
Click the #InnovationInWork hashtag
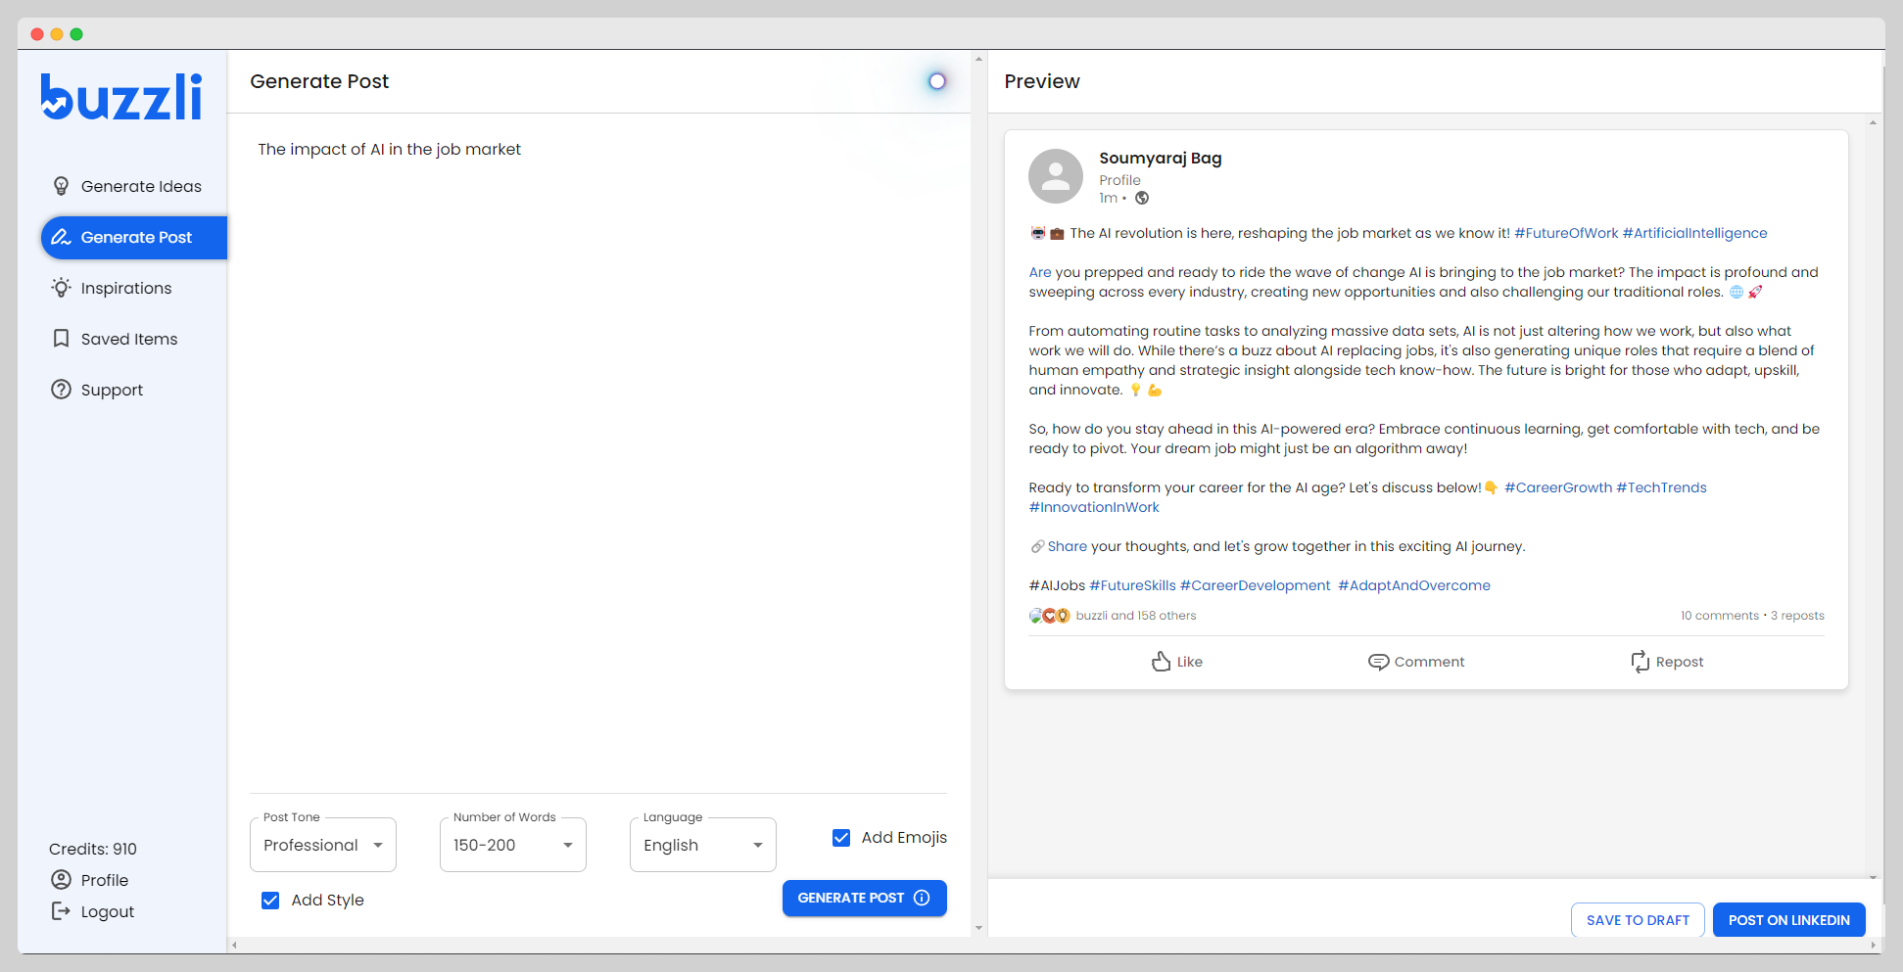tap(1094, 507)
